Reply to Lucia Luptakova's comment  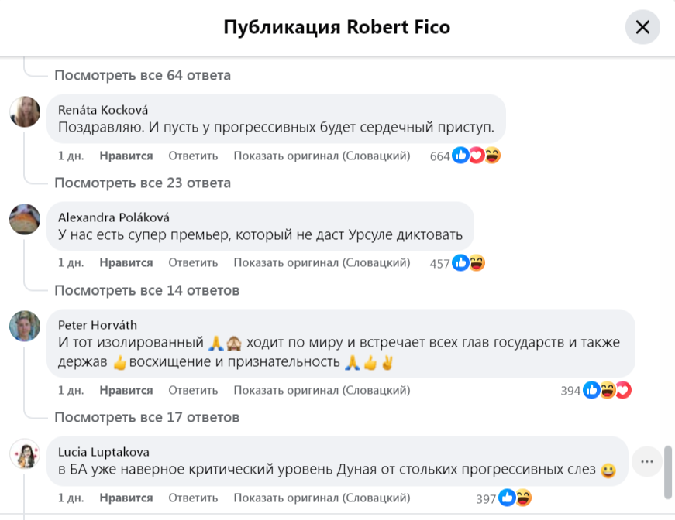pyautogui.click(x=193, y=498)
